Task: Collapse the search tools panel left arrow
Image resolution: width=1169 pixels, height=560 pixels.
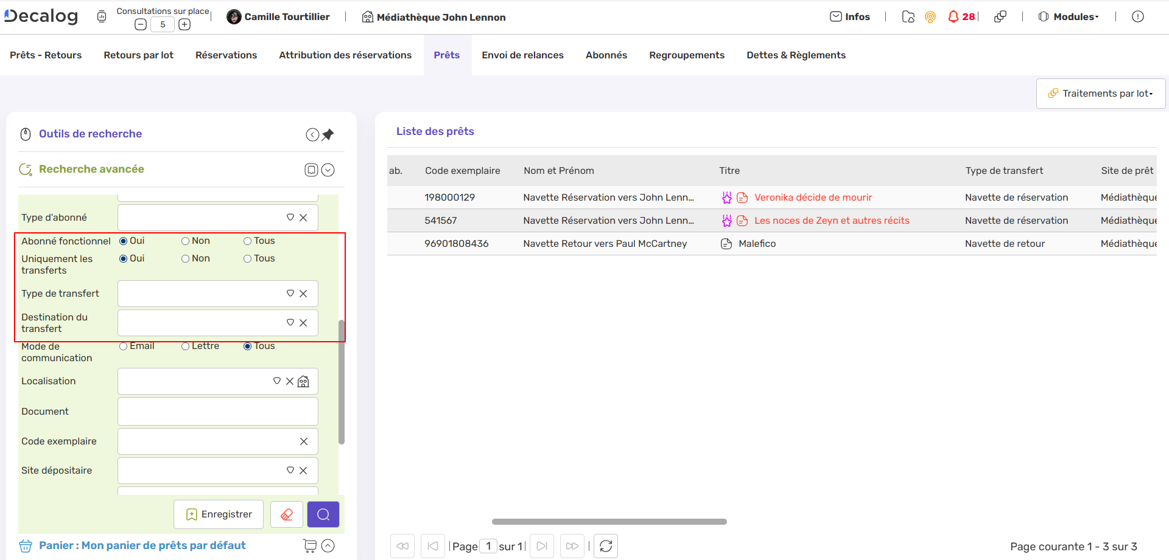Action: [x=312, y=134]
